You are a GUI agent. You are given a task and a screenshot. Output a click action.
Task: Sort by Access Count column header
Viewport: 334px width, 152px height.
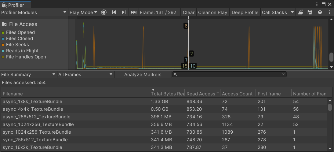pyautogui.click(x=237, y=94)
